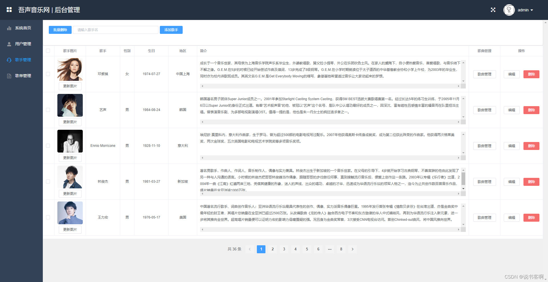Click 编辑 for Ennio Morricone row
This screenshot has height=282, width=548.
pyautogui.click(x=512, y=146)
